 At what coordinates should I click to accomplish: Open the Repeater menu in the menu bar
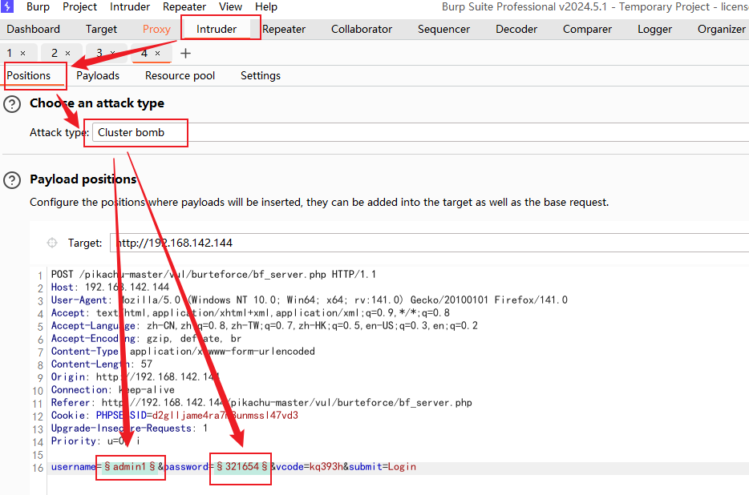(184, 6)
